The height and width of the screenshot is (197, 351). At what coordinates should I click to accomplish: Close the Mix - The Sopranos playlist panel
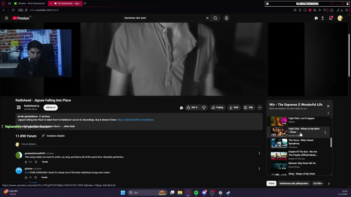point(328,106)
